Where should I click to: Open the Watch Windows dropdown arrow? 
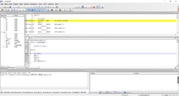tap(42, 10)
